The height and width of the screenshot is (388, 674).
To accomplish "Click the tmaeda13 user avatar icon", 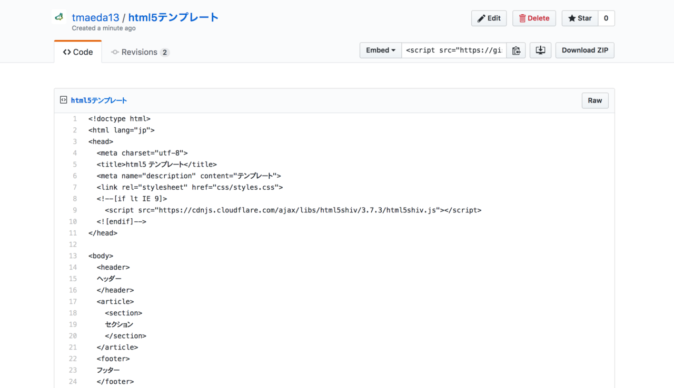I will click(60, 18).
